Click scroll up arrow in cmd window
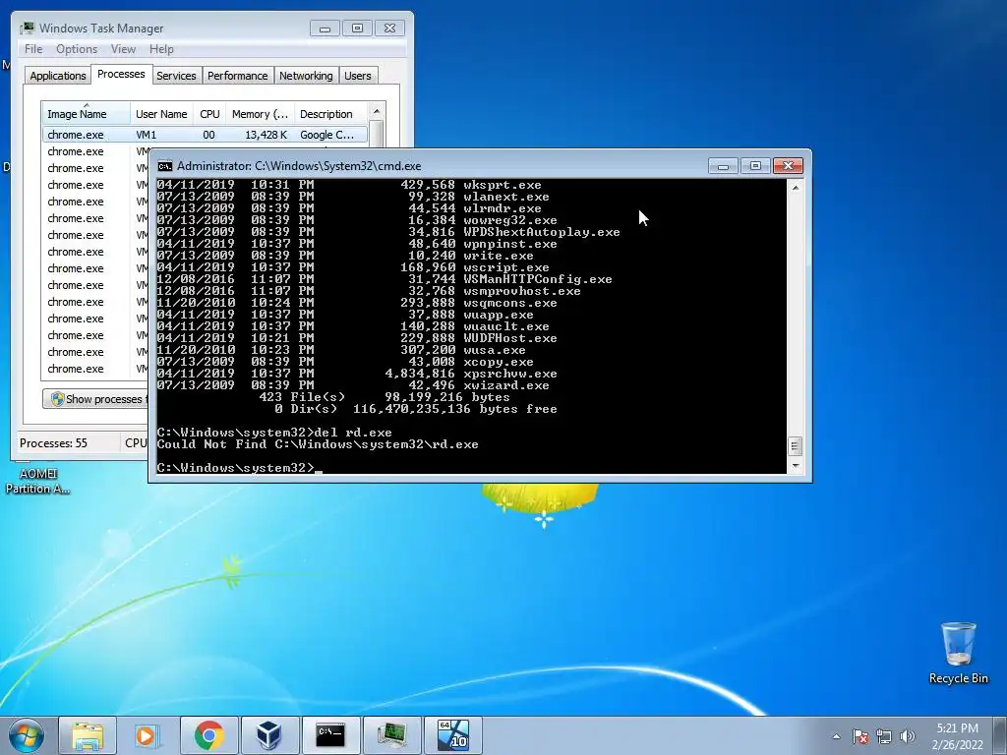1007x755 pixels. 795,188
